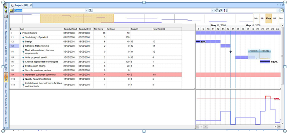Click the folder icon beside Projects field
Viewport: 288px width, 133px height.
pyautogui.click(x=11, y=11)
